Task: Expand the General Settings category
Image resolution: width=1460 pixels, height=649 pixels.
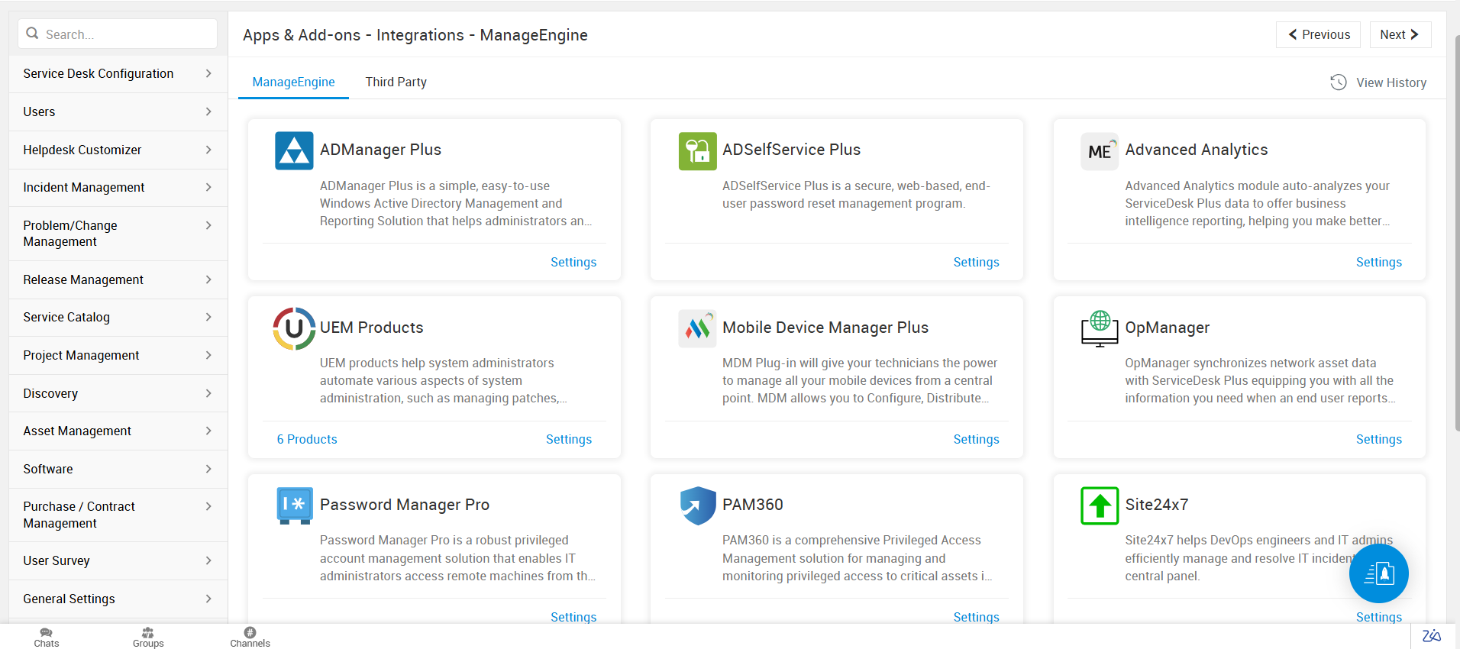Action: (118, 599)
